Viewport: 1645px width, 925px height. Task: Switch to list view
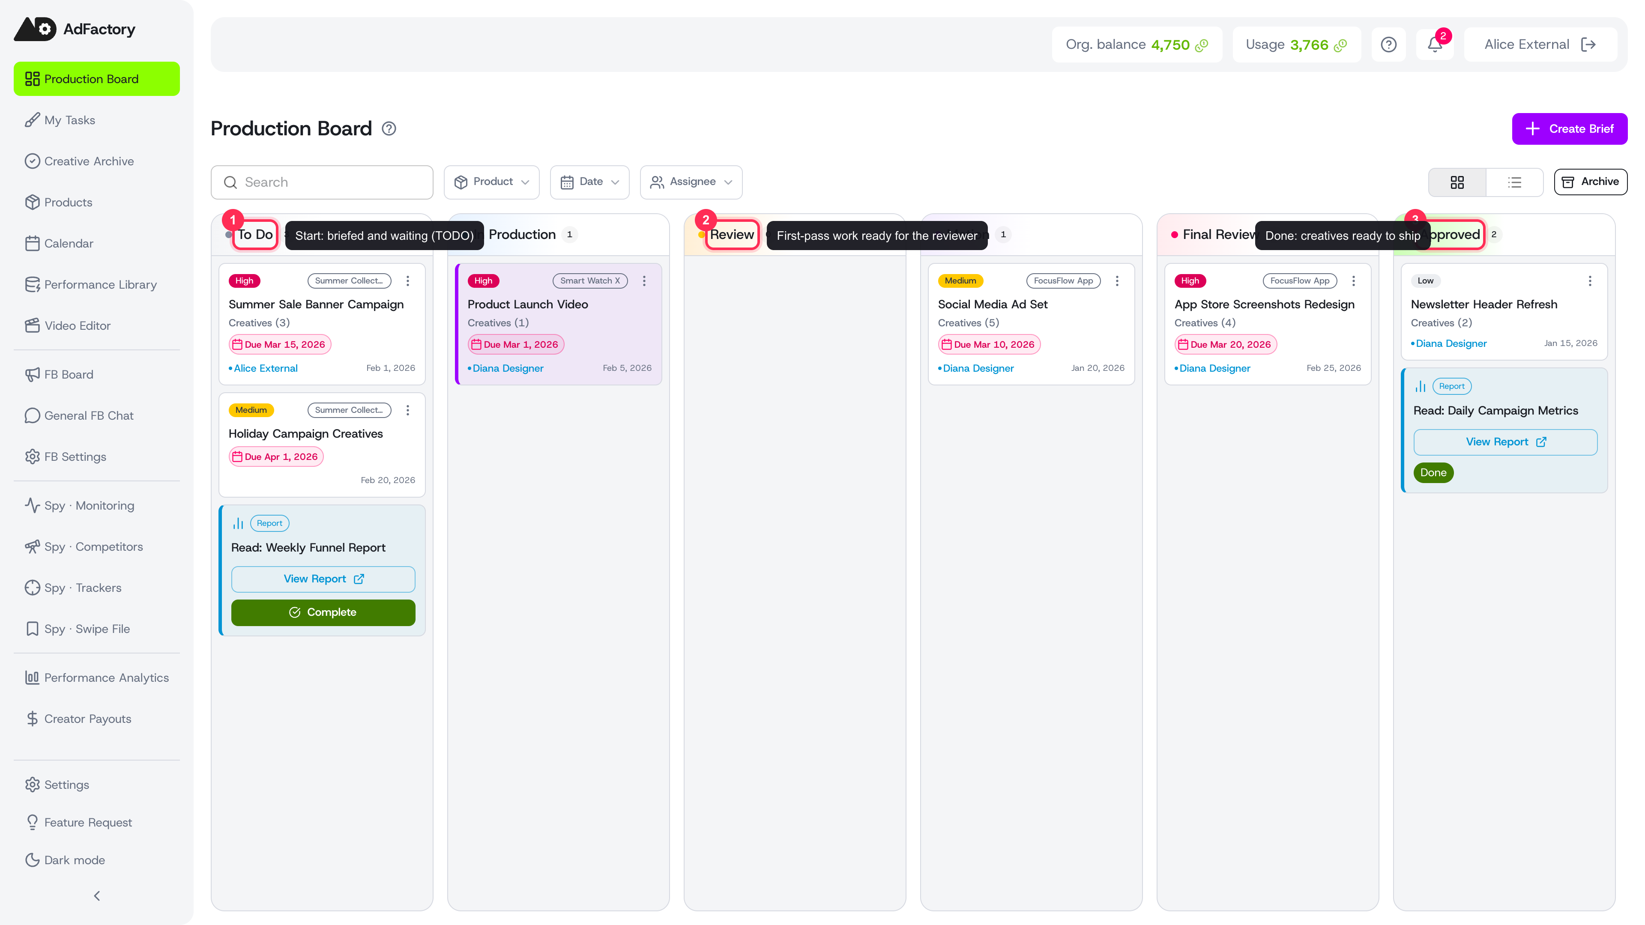[1515, 182]
